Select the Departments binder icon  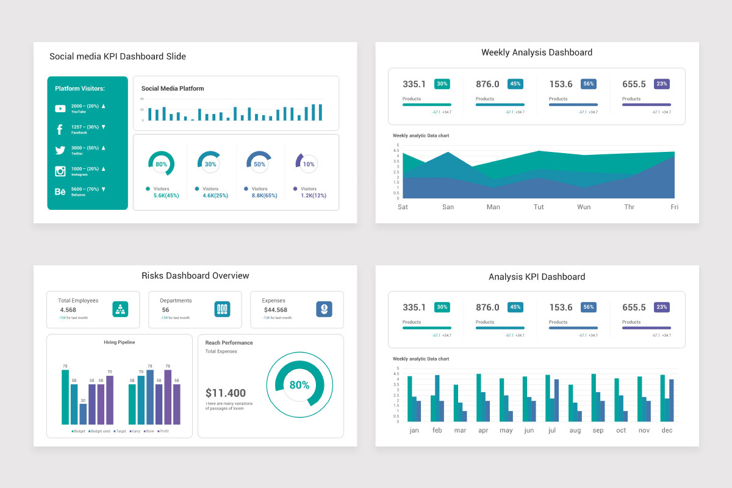tap(222, 309)
